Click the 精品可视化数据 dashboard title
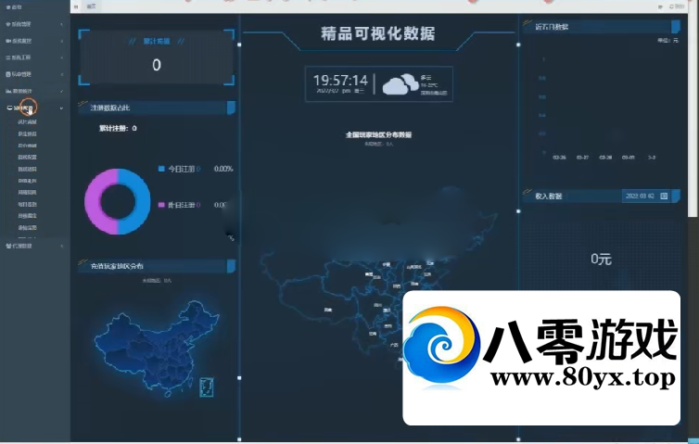Viewport: 699px width, 444px height. (378, 33)
